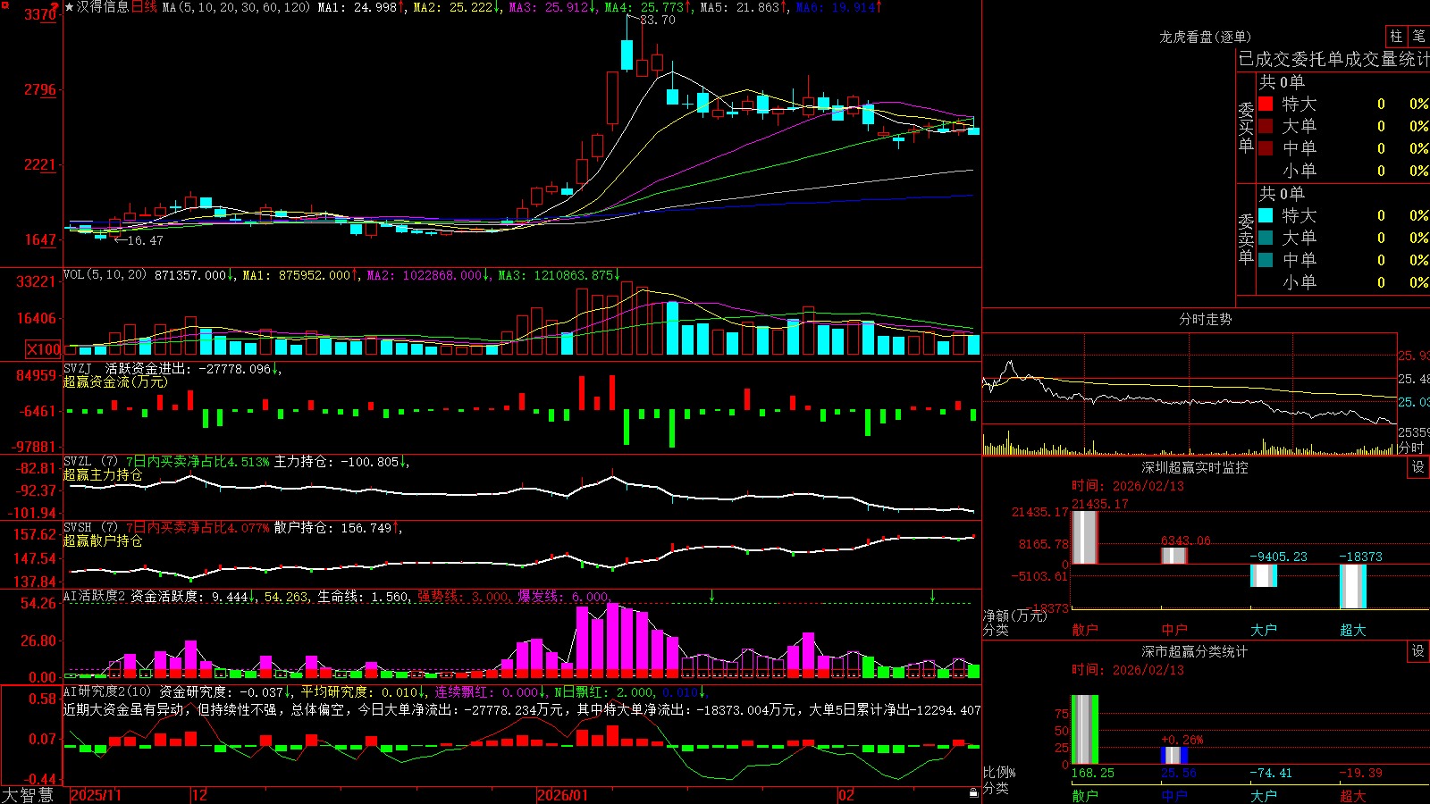Click the 散户 bar showing 21435.17
Image resolution: width=1430 pixels, height=804 pixels.
click(x=1085, y=538)
